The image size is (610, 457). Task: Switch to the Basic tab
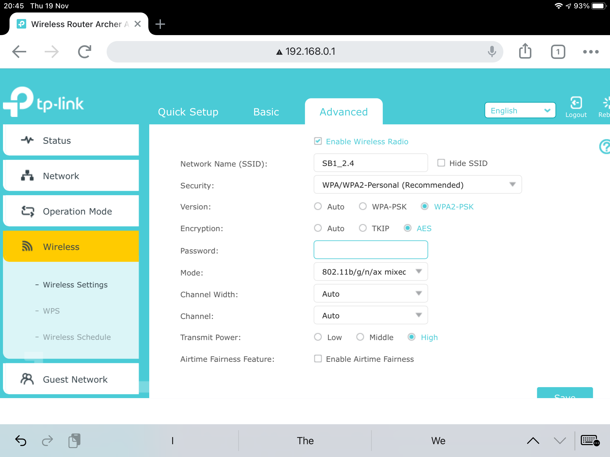pos(266,112)
